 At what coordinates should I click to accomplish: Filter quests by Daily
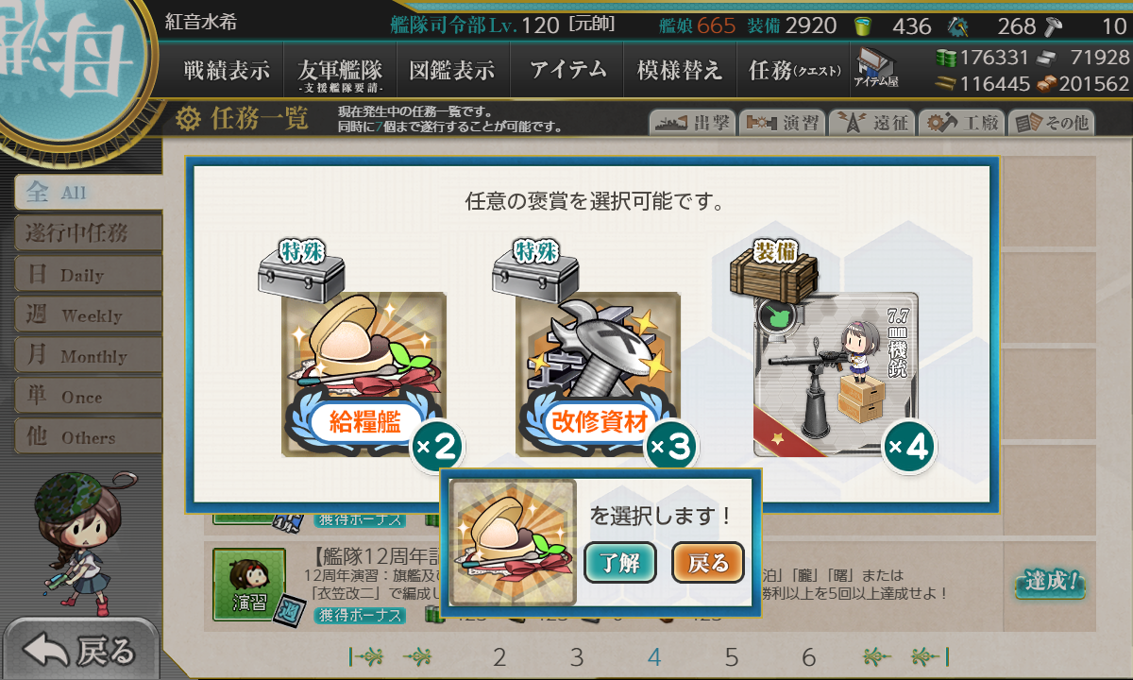[88, 275]
